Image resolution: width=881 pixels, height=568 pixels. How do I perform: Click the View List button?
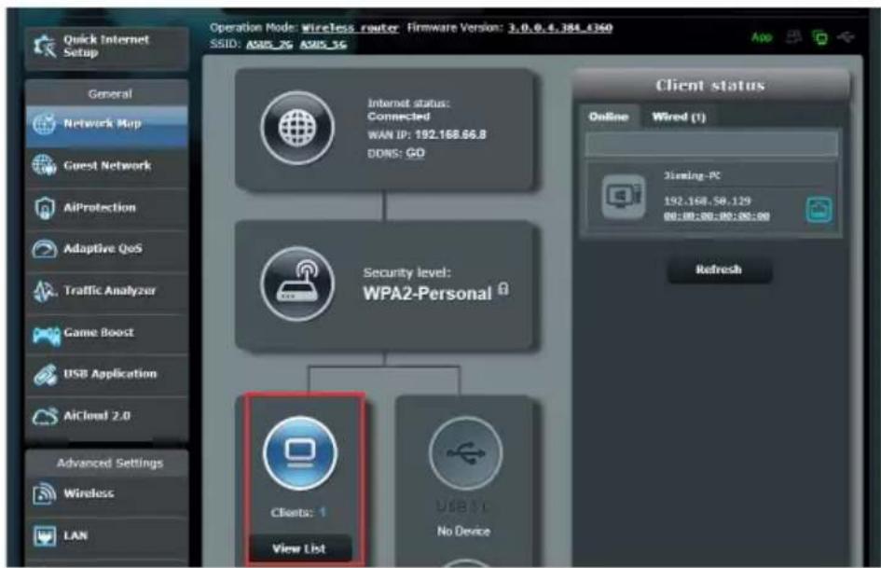(x=299, y=548)
